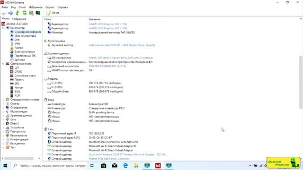This screenshot has height=170, width=303.
Task: Click the ЦП processor icon
Action: coord(12,68)
